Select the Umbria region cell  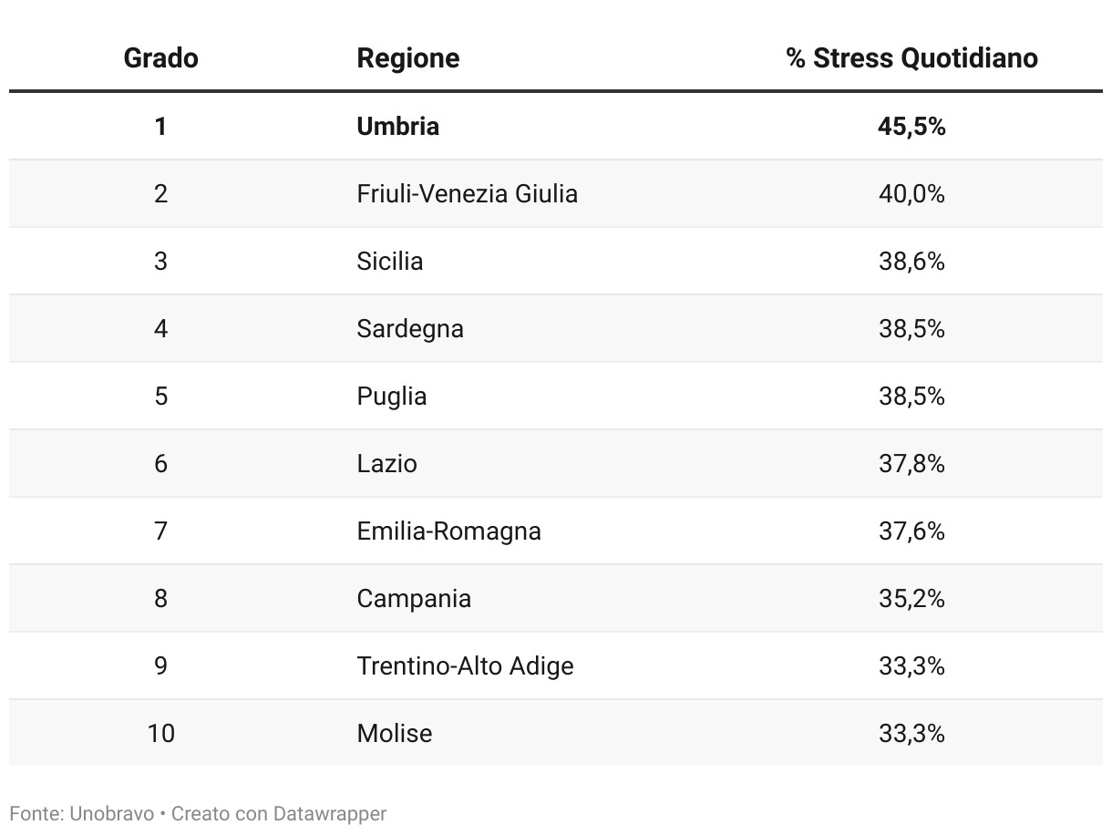pos(397,126)
